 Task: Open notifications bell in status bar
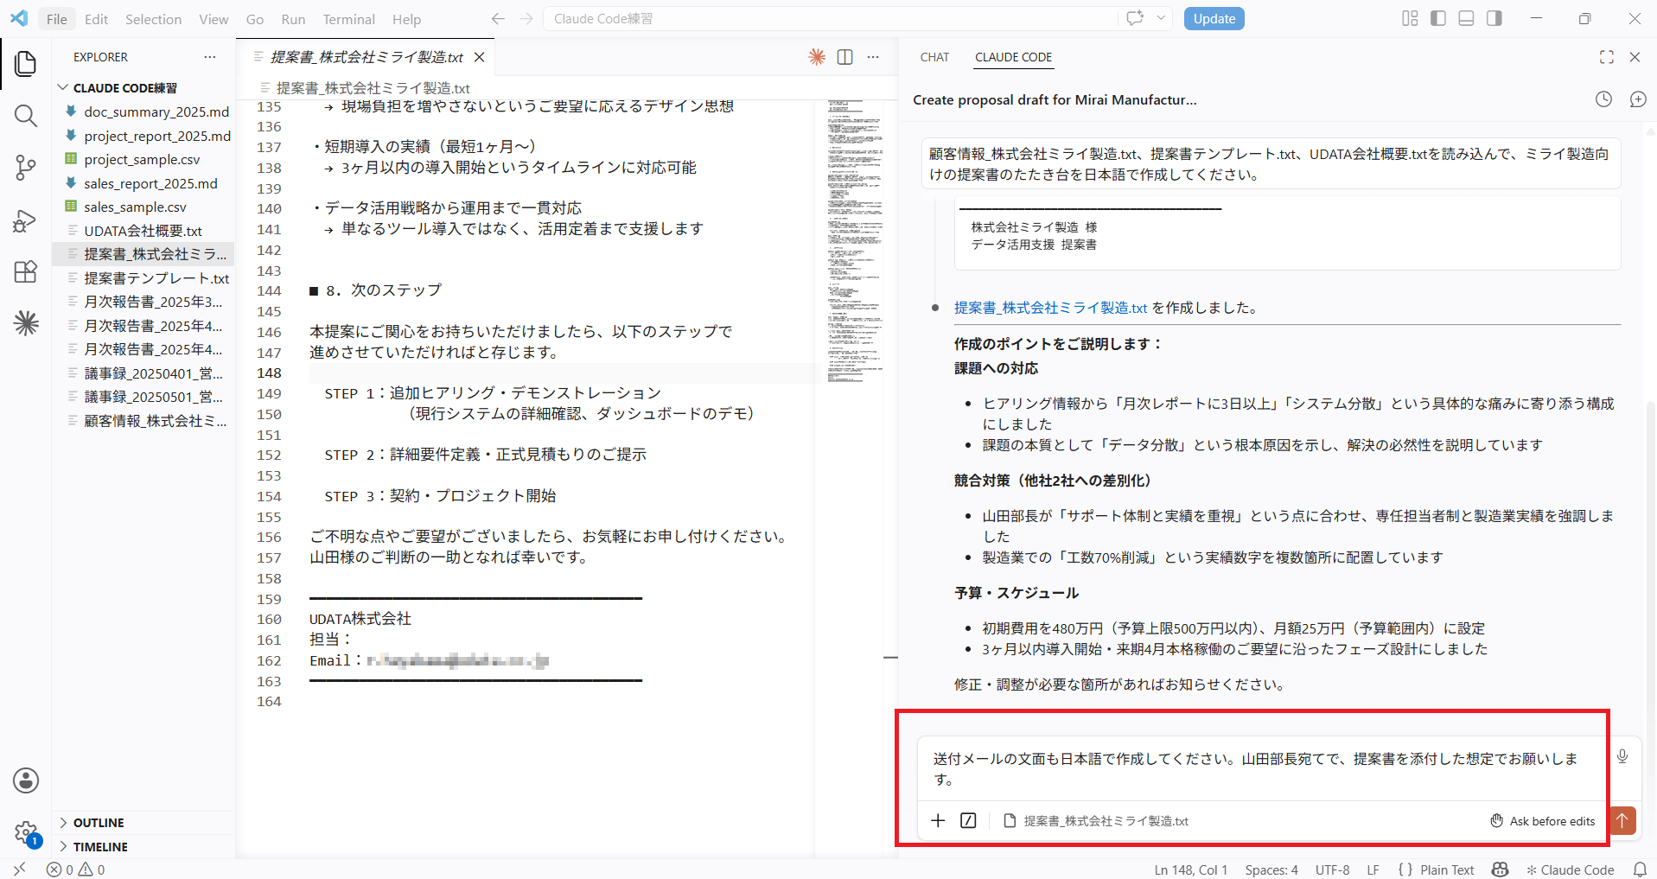point(1640,869)
